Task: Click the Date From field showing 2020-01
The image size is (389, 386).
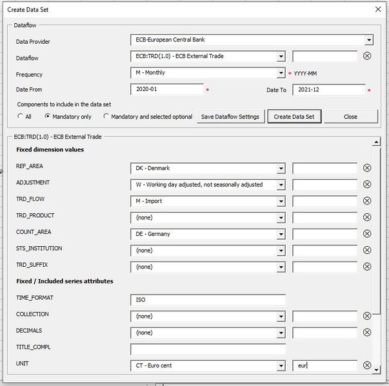Action: tap(166, 89)
